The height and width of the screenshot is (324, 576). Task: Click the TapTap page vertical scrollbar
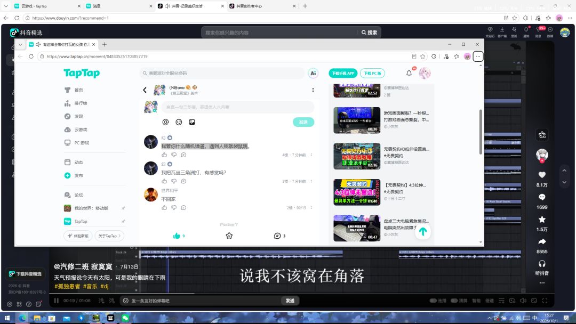[481, 132]
